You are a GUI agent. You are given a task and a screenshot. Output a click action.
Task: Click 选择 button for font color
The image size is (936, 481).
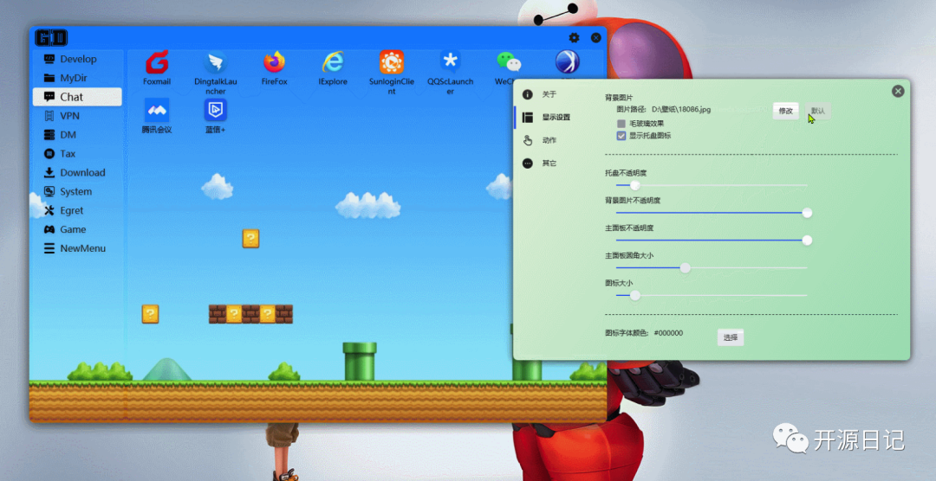730,337
